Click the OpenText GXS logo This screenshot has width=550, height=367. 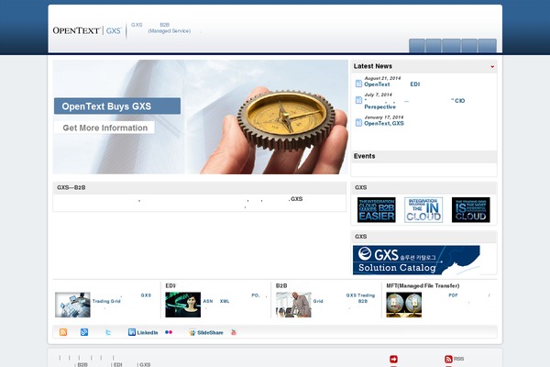(x=87, y=30)
